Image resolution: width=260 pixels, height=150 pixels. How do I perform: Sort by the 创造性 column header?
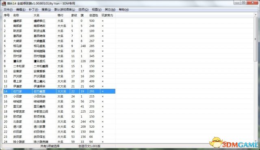click(x=94, y=15)
